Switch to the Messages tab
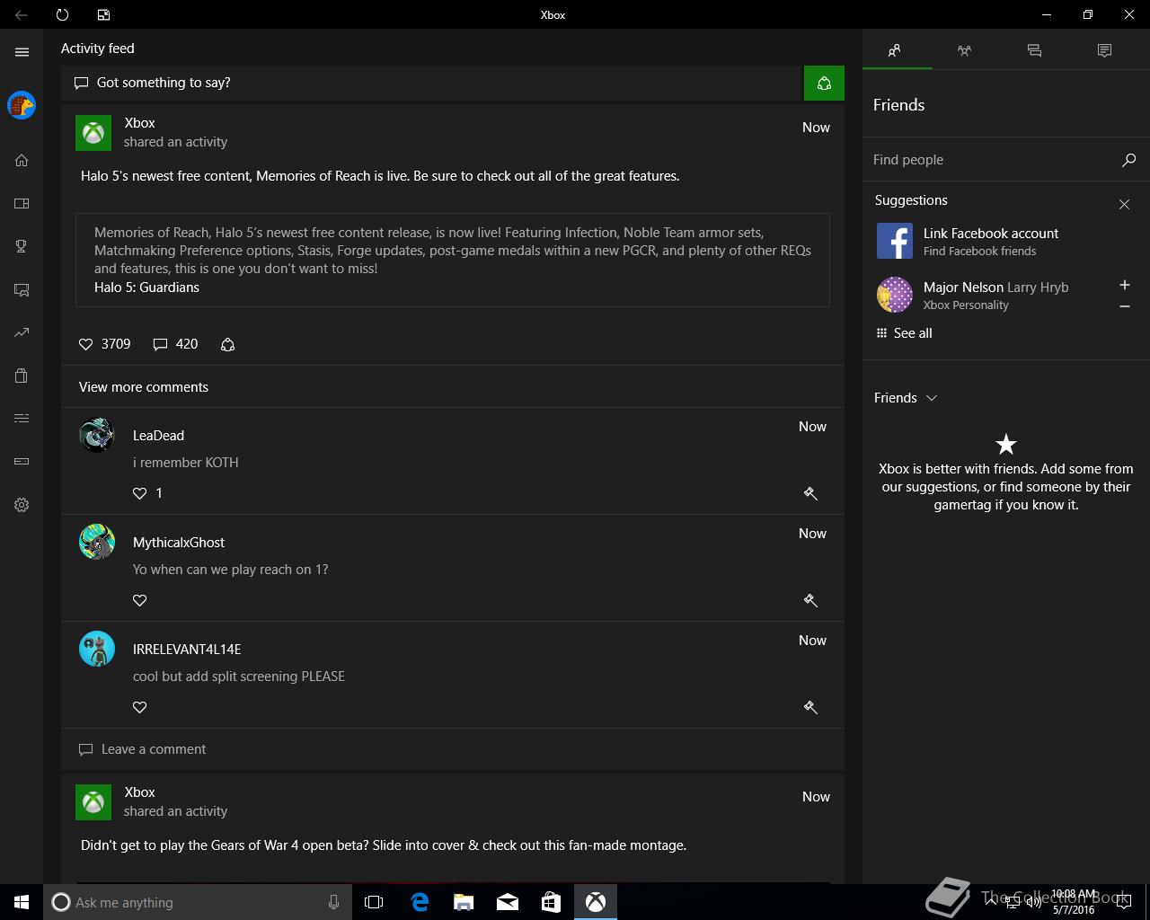Screen dimensions: 1150x920 coord(1034,50)
